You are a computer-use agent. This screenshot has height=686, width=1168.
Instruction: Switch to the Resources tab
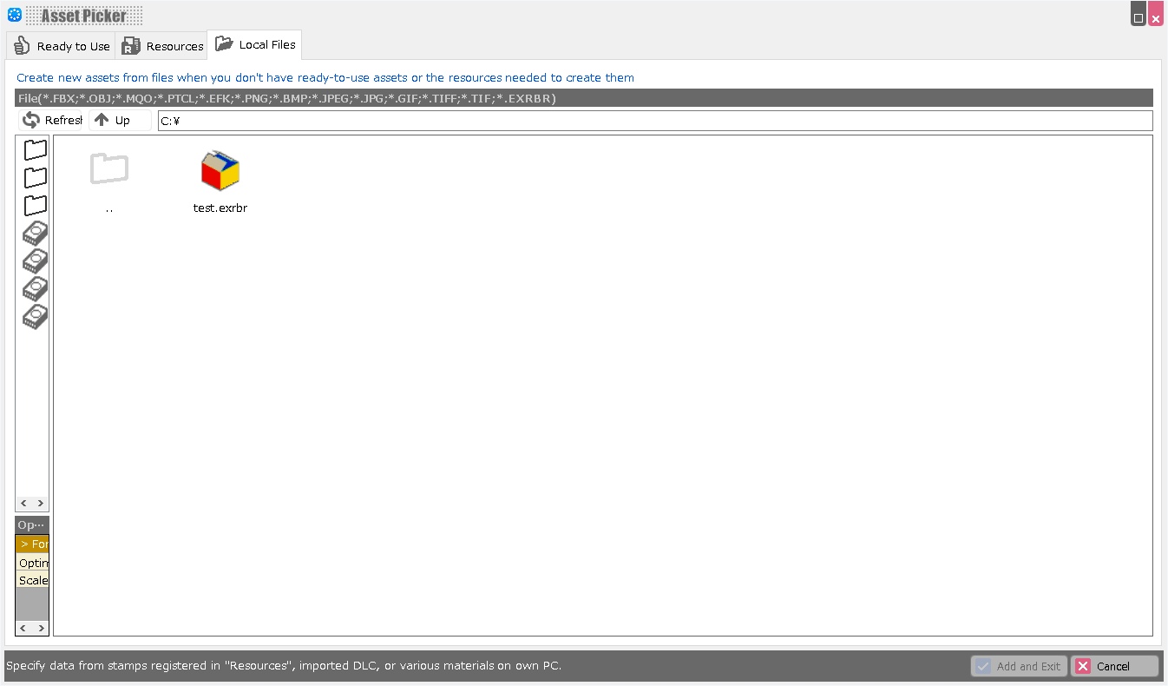click(162, 46)
